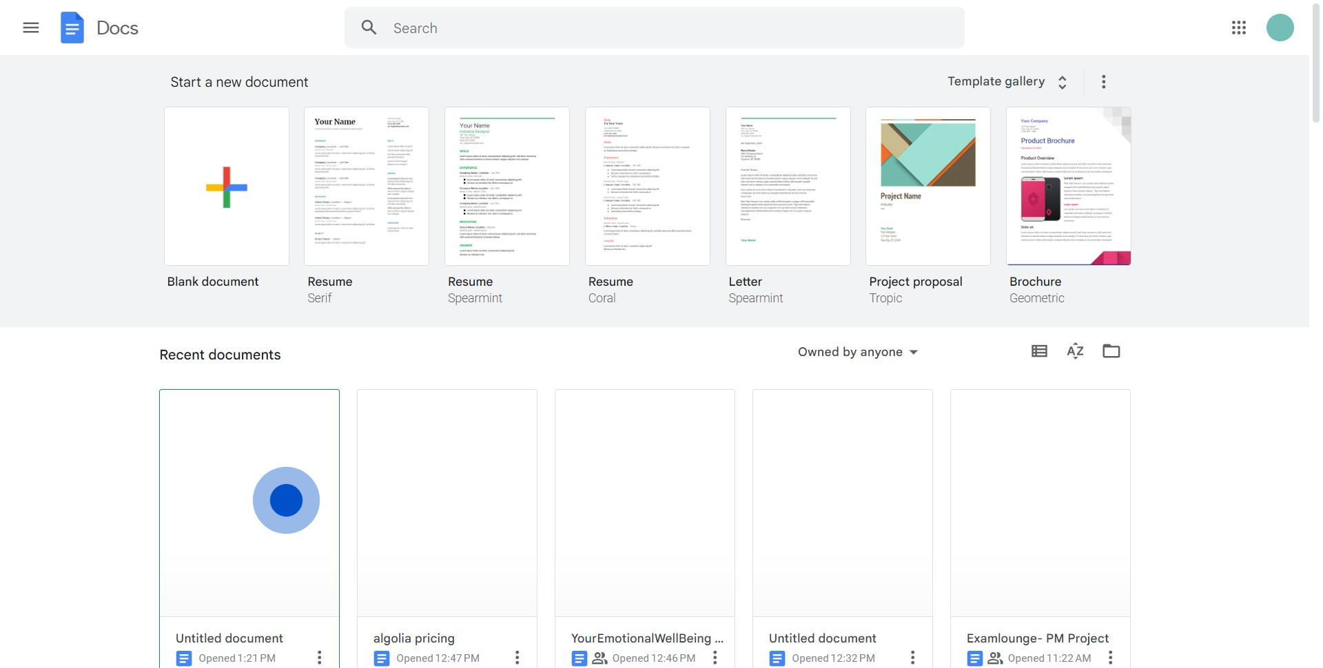Open YourEmotionalWellBeing document preview

tap(645, 503)
